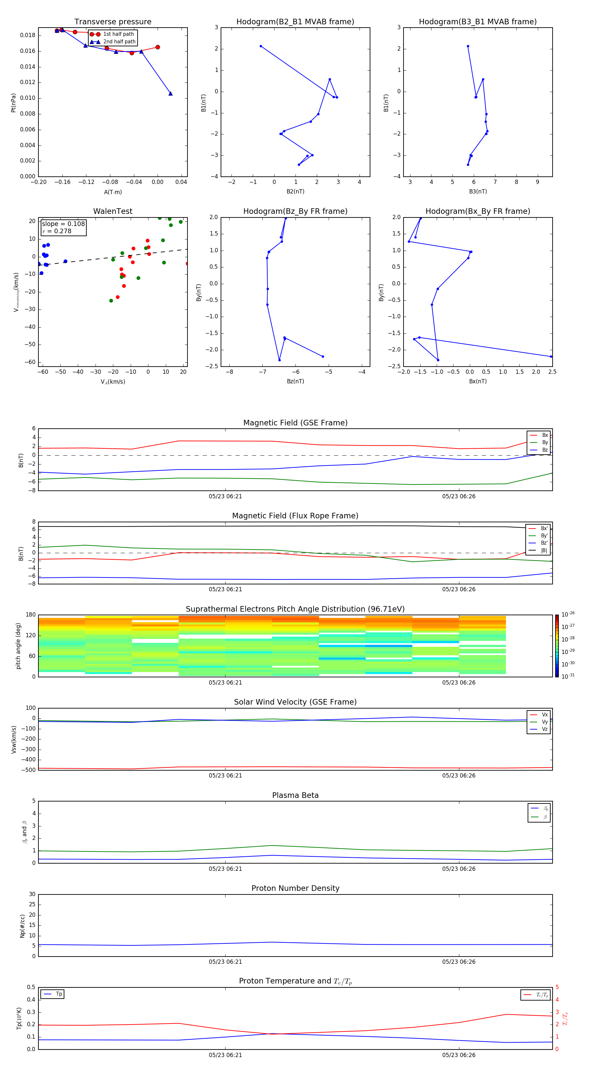Select the By' entry in flux rope legend
Viewport: 591px width, 1084px height.
538,536
